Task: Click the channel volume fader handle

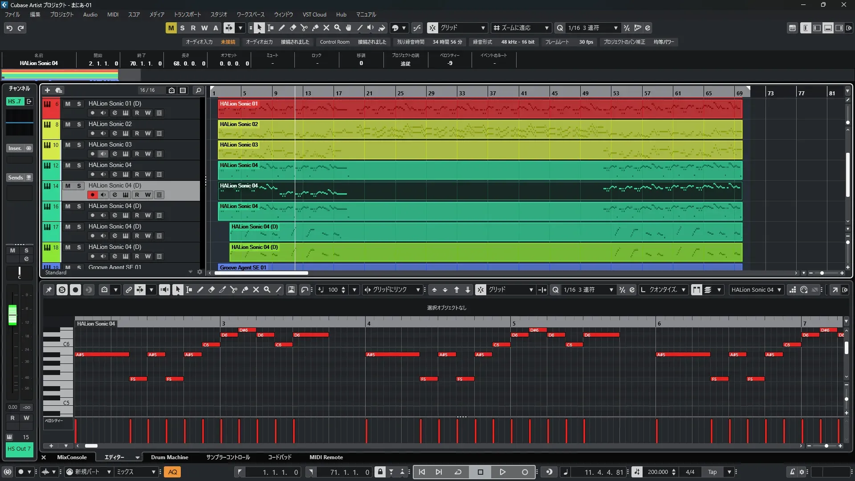Action: [x=12, y=315]
